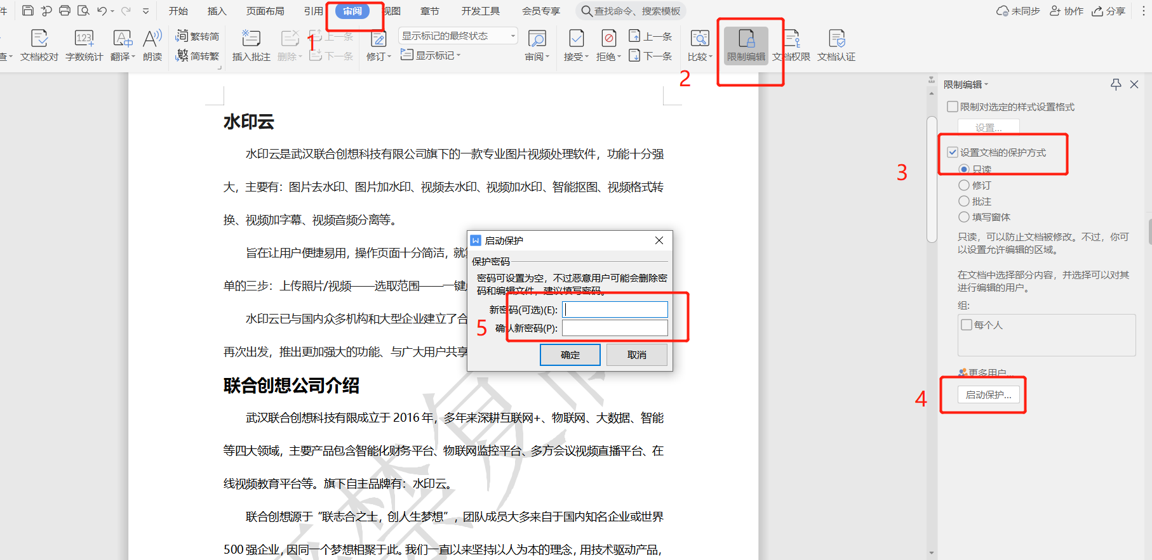Open the 限制编辑 panel title dropdown
1152x560 pixels.
tap(986, 84)
